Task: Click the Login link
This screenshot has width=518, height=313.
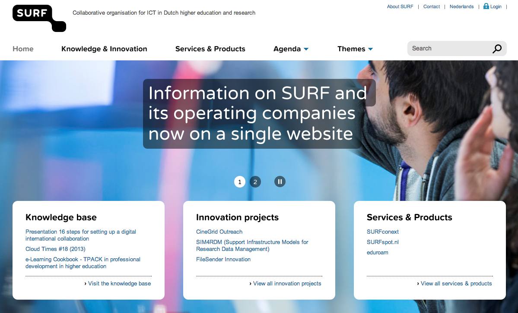Action: [x=496, y=6]
